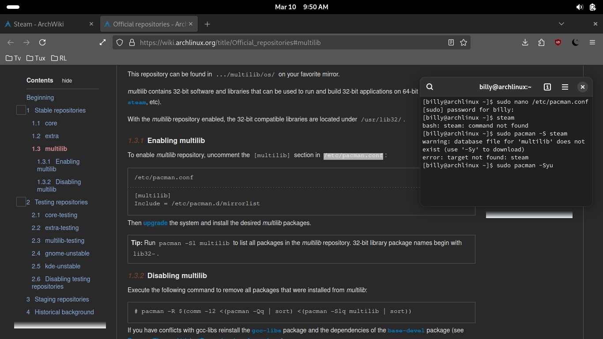This screenshot has height=339, width=603.
Task: Go to 1 Stable repositories
Action: click(56, 110)
